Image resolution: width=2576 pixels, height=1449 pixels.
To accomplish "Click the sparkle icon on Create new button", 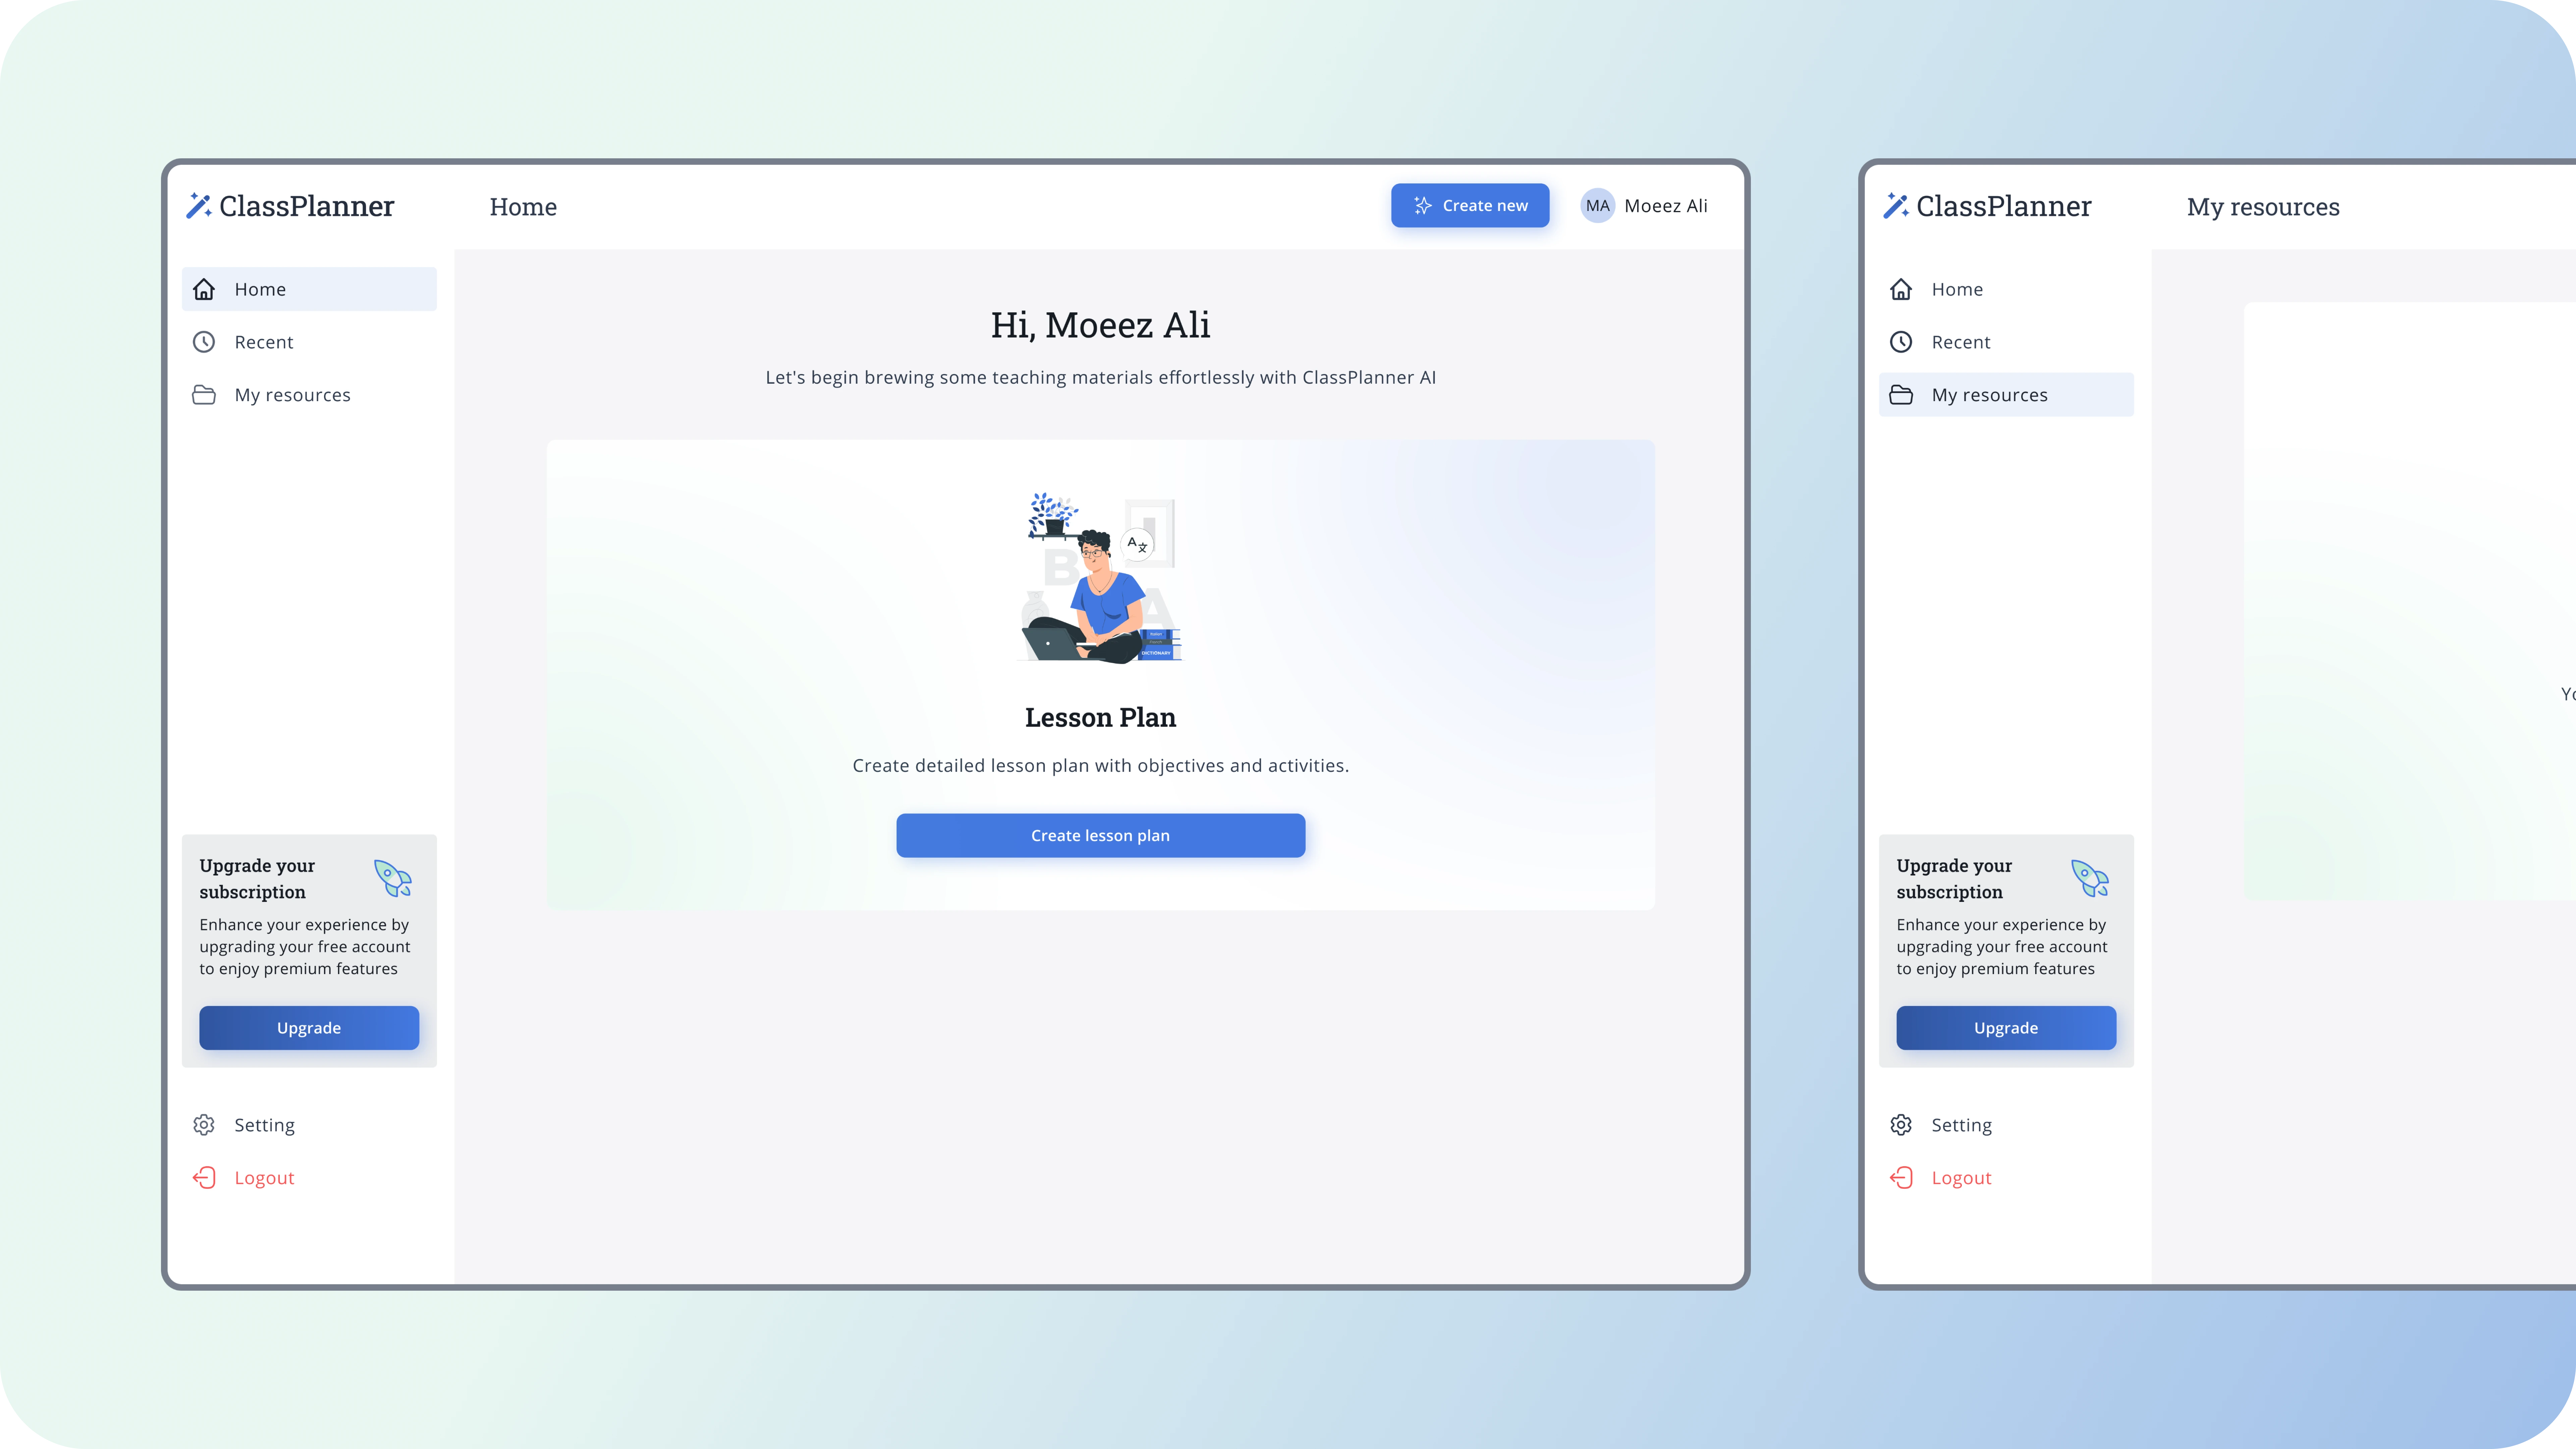I will coord(1422,206).
